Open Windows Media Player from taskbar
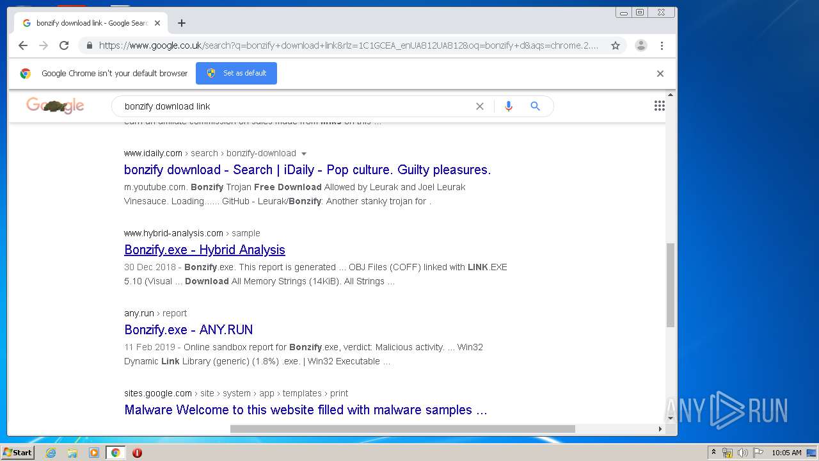 click(94, 453)
